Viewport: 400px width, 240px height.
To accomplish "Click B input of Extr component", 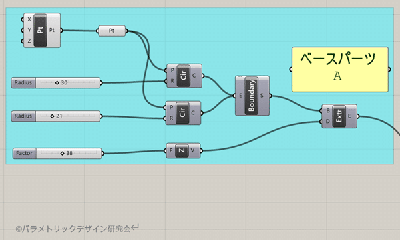I will pos(328,110).
